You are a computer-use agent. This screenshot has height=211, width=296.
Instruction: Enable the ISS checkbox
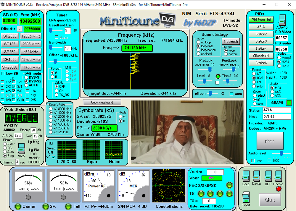tap(270, 160)
